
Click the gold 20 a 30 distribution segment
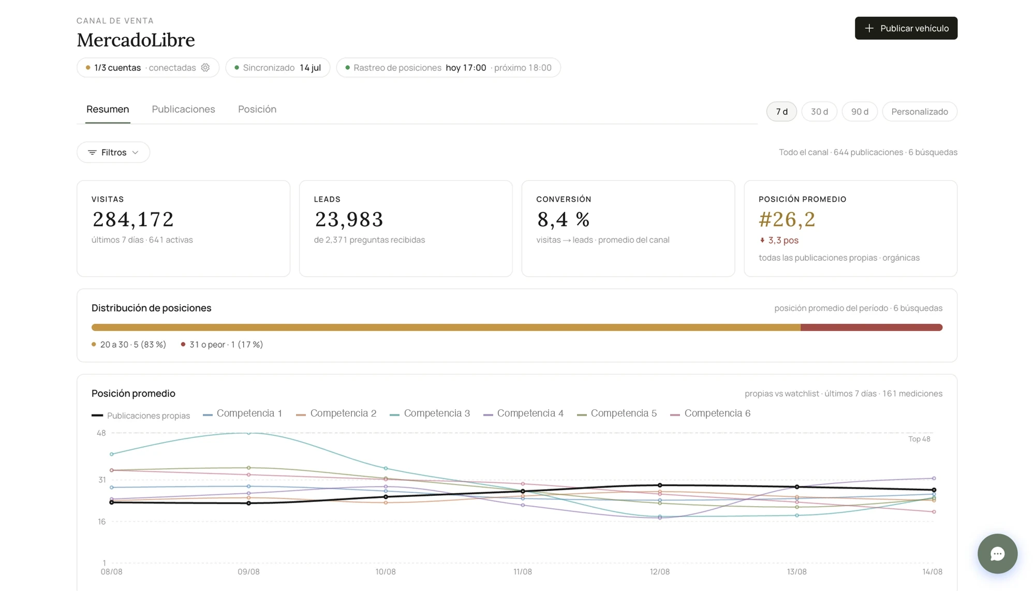coord(446,327)
